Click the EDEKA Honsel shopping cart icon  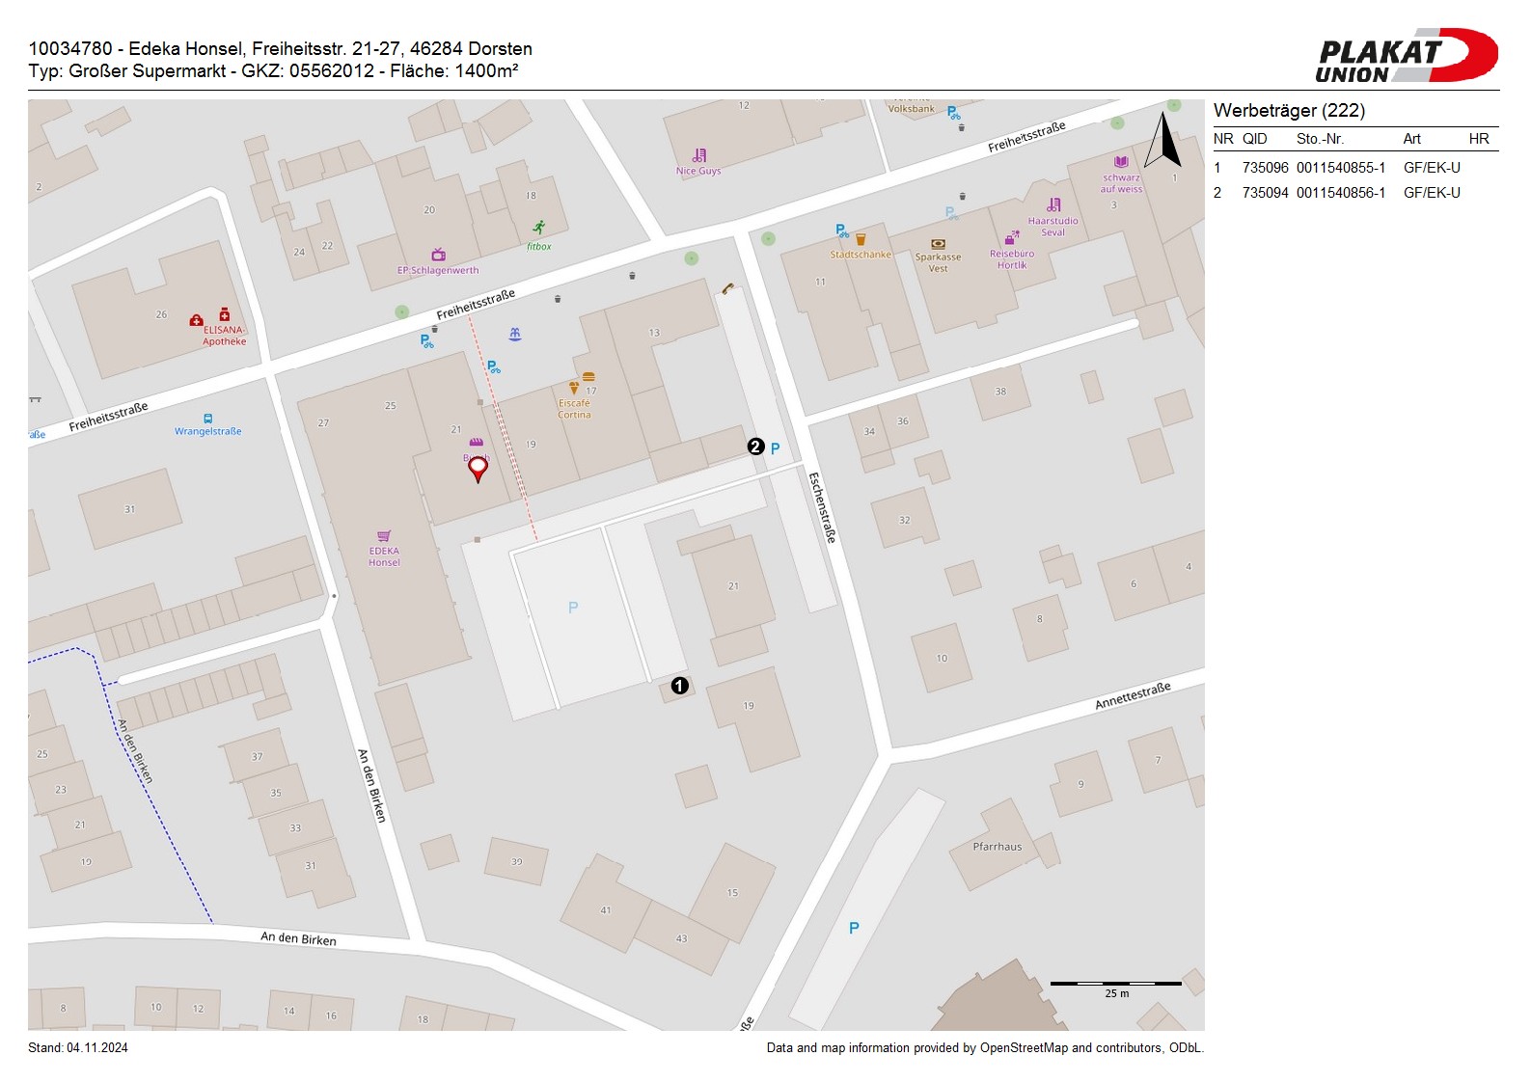pos(384,536)
